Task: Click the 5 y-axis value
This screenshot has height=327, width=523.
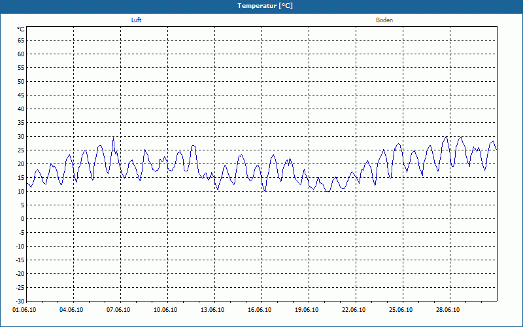Action: point(23,205)
